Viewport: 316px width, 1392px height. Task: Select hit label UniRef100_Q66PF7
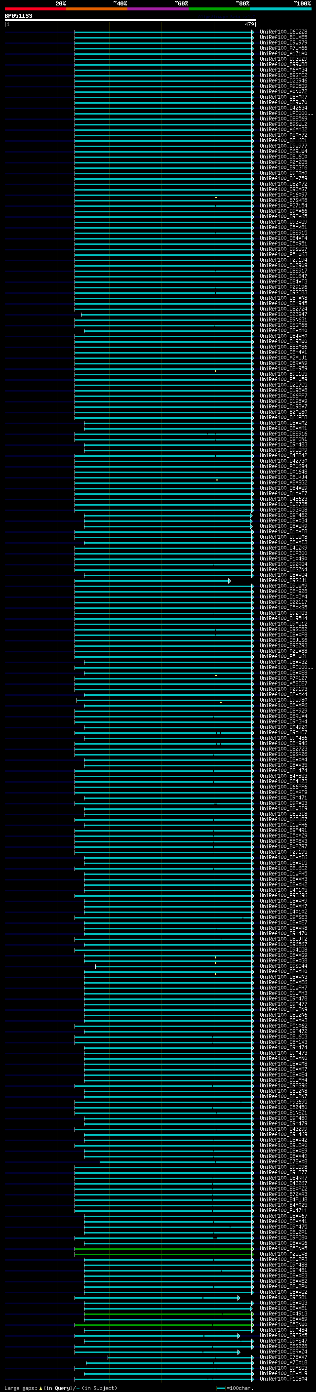pos(283,396)
